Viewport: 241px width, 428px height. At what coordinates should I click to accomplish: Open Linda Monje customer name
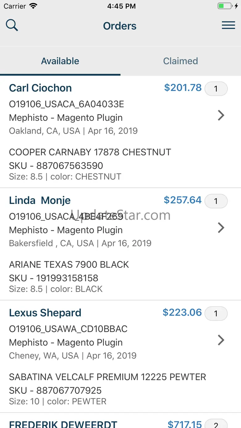point(40,200)
